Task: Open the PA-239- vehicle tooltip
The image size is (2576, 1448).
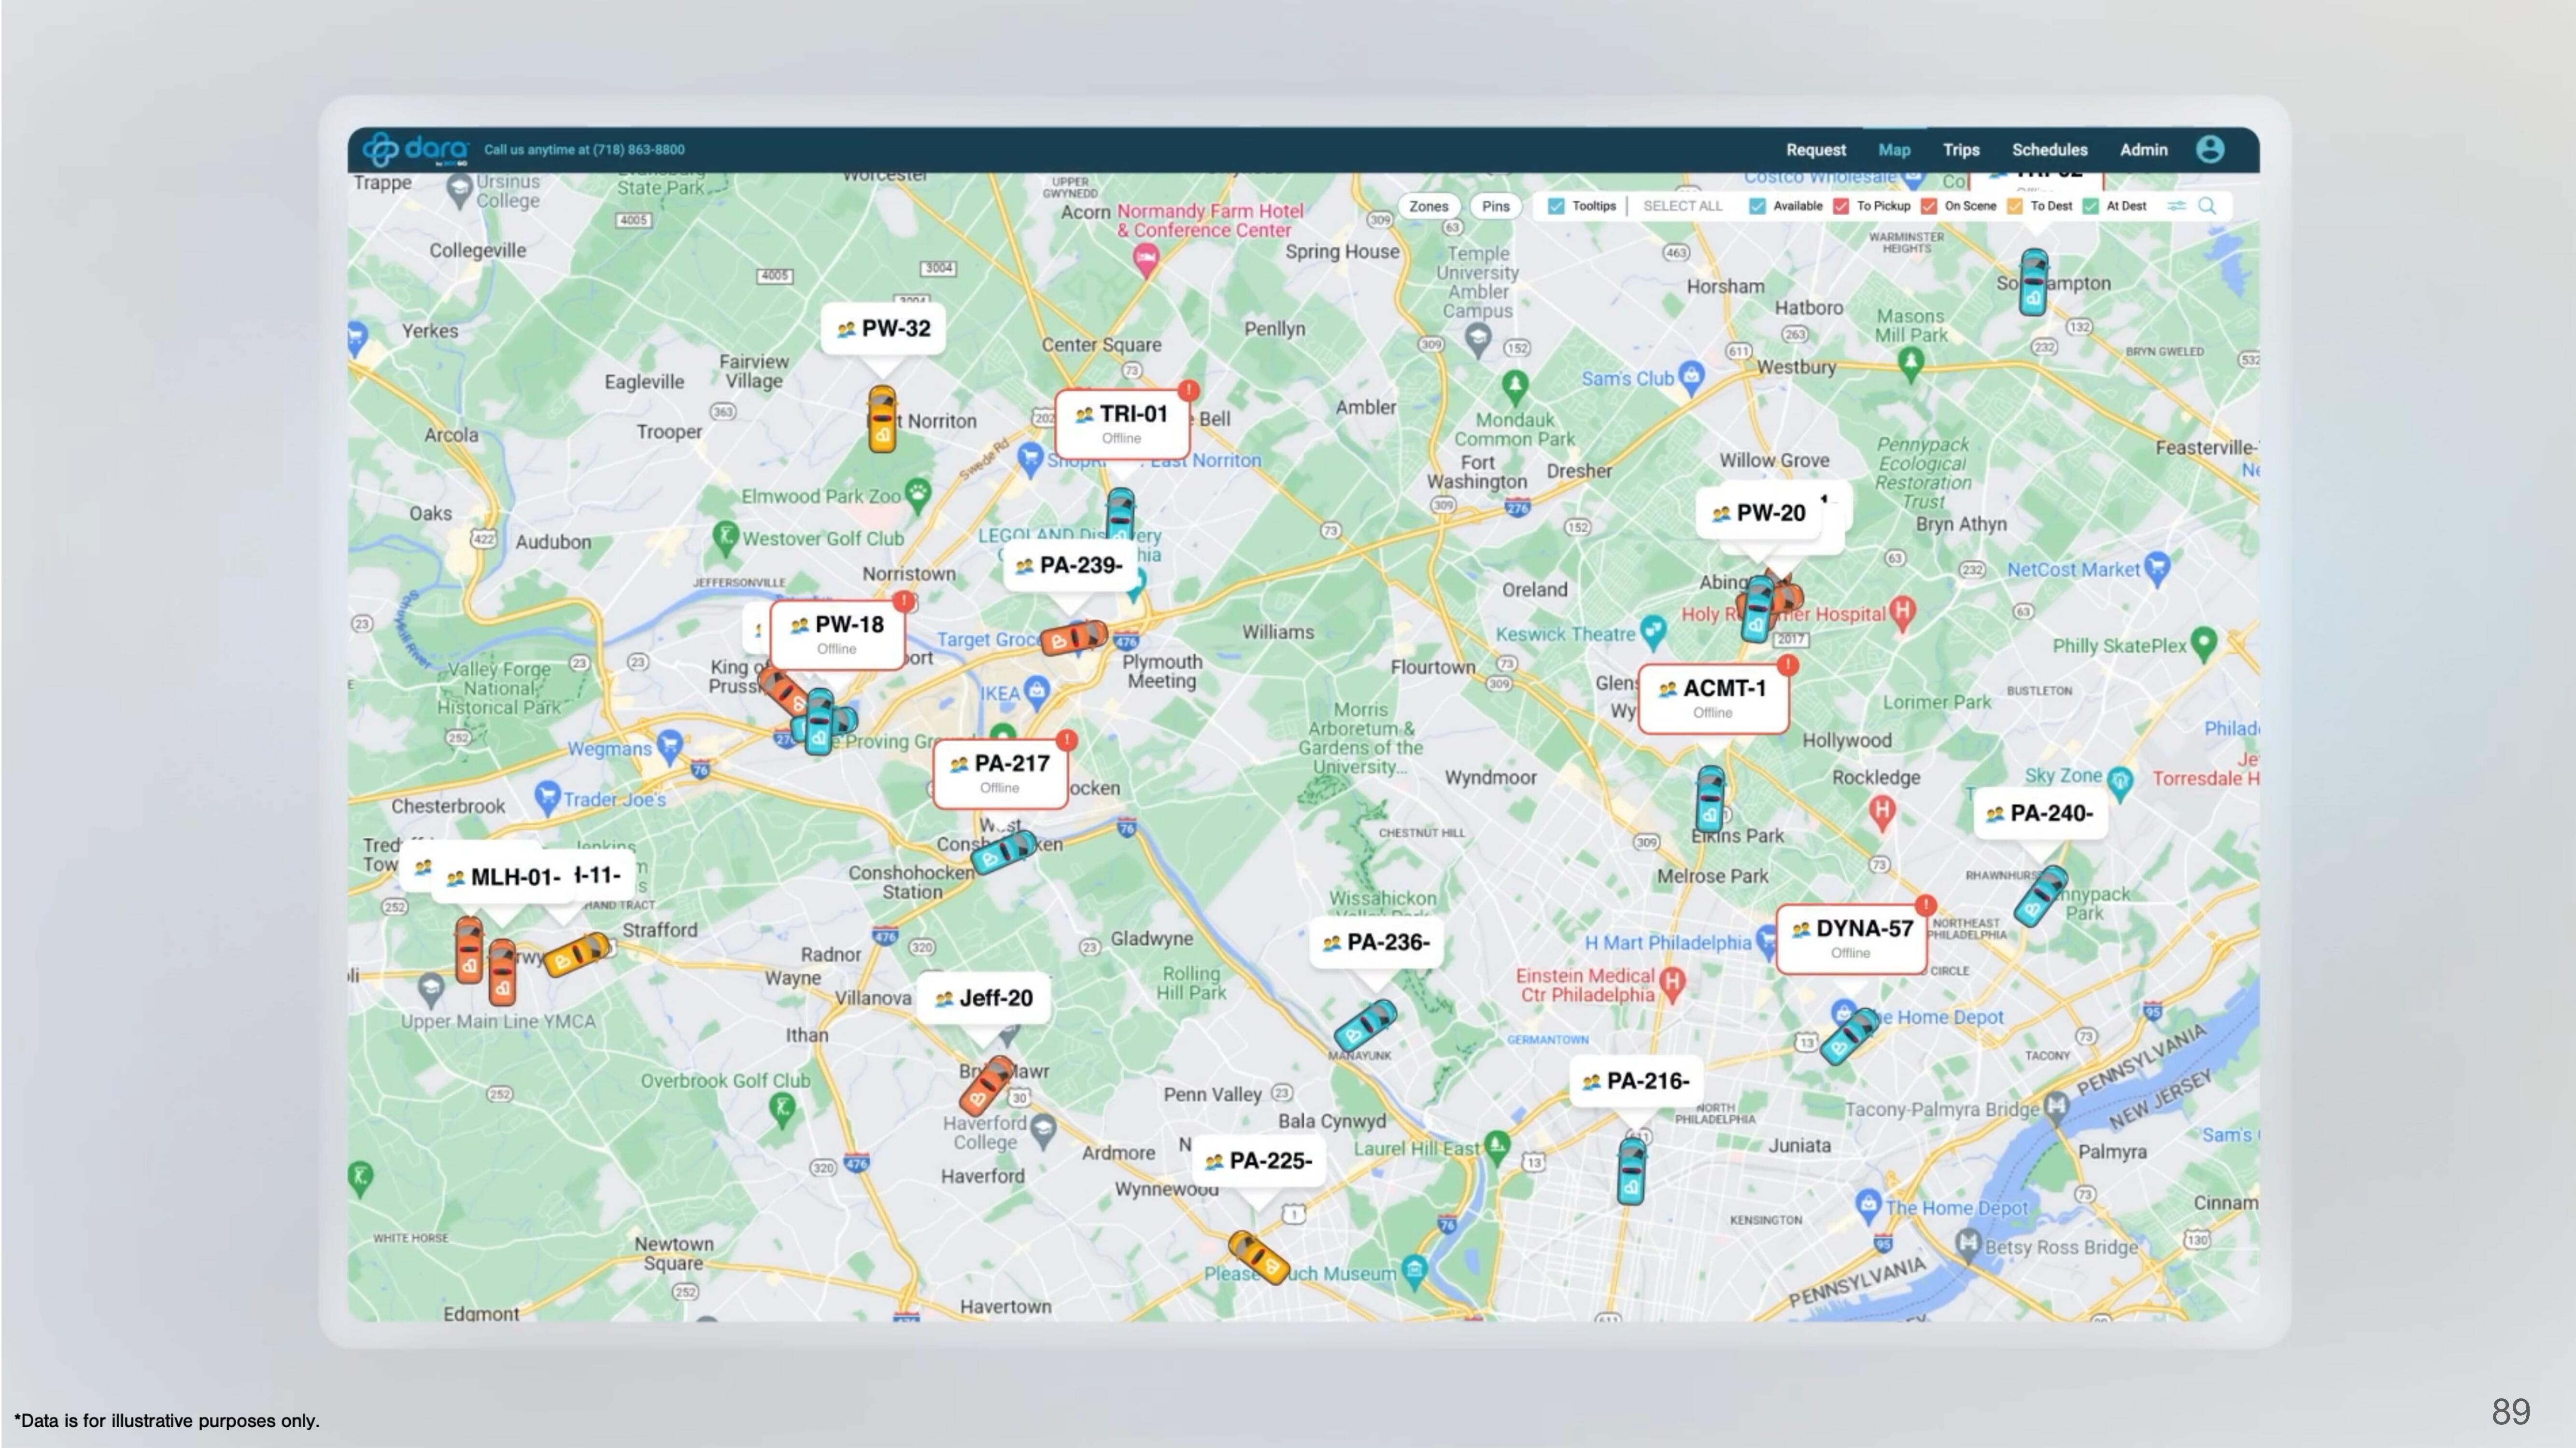Action: coord(1070,566)
